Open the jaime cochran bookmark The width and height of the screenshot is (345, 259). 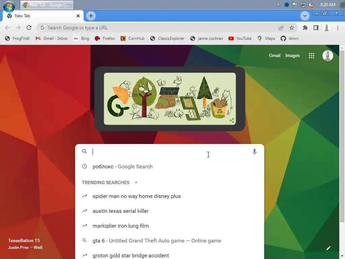[207, 38]
